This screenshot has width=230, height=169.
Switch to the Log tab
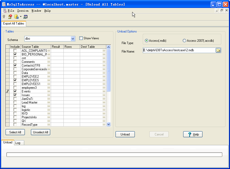19,143
